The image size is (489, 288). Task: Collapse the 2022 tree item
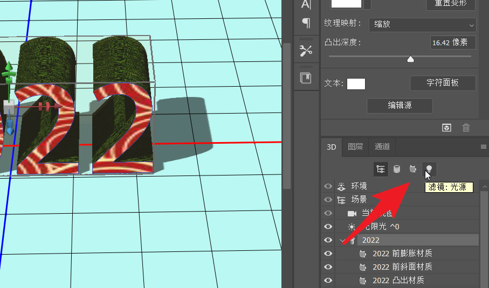pos(342,240)
